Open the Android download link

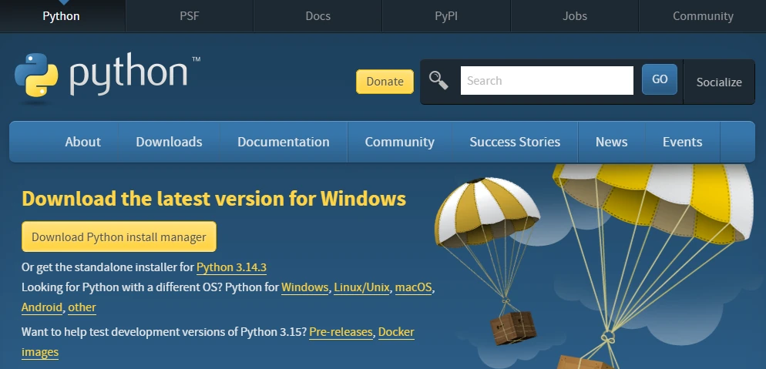click(x=42, y=307)
